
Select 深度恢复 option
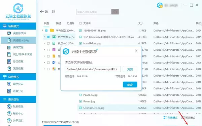(15, 69)
